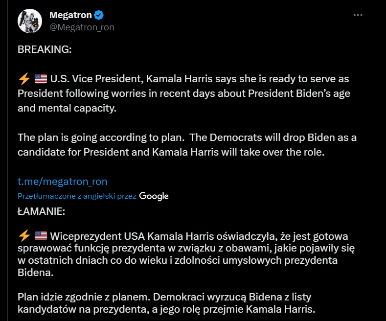Click the Megatron display name
The image size is (386, 321).
[70, 15]
